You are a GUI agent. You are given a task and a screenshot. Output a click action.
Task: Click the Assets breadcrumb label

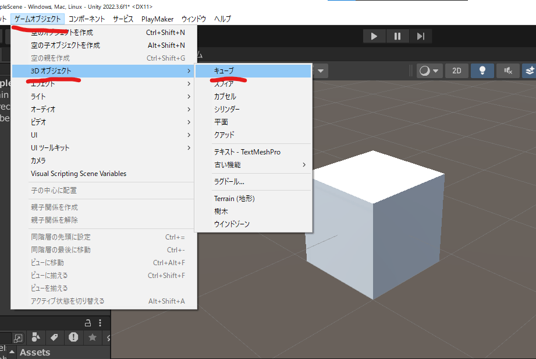pyautogui.click(x=35, y=352)
